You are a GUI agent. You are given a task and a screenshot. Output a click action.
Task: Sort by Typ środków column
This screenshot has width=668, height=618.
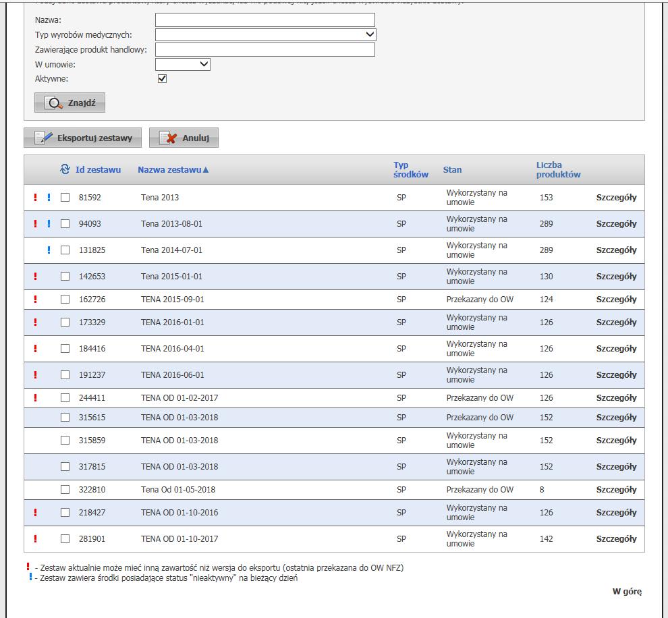point(411,169)
